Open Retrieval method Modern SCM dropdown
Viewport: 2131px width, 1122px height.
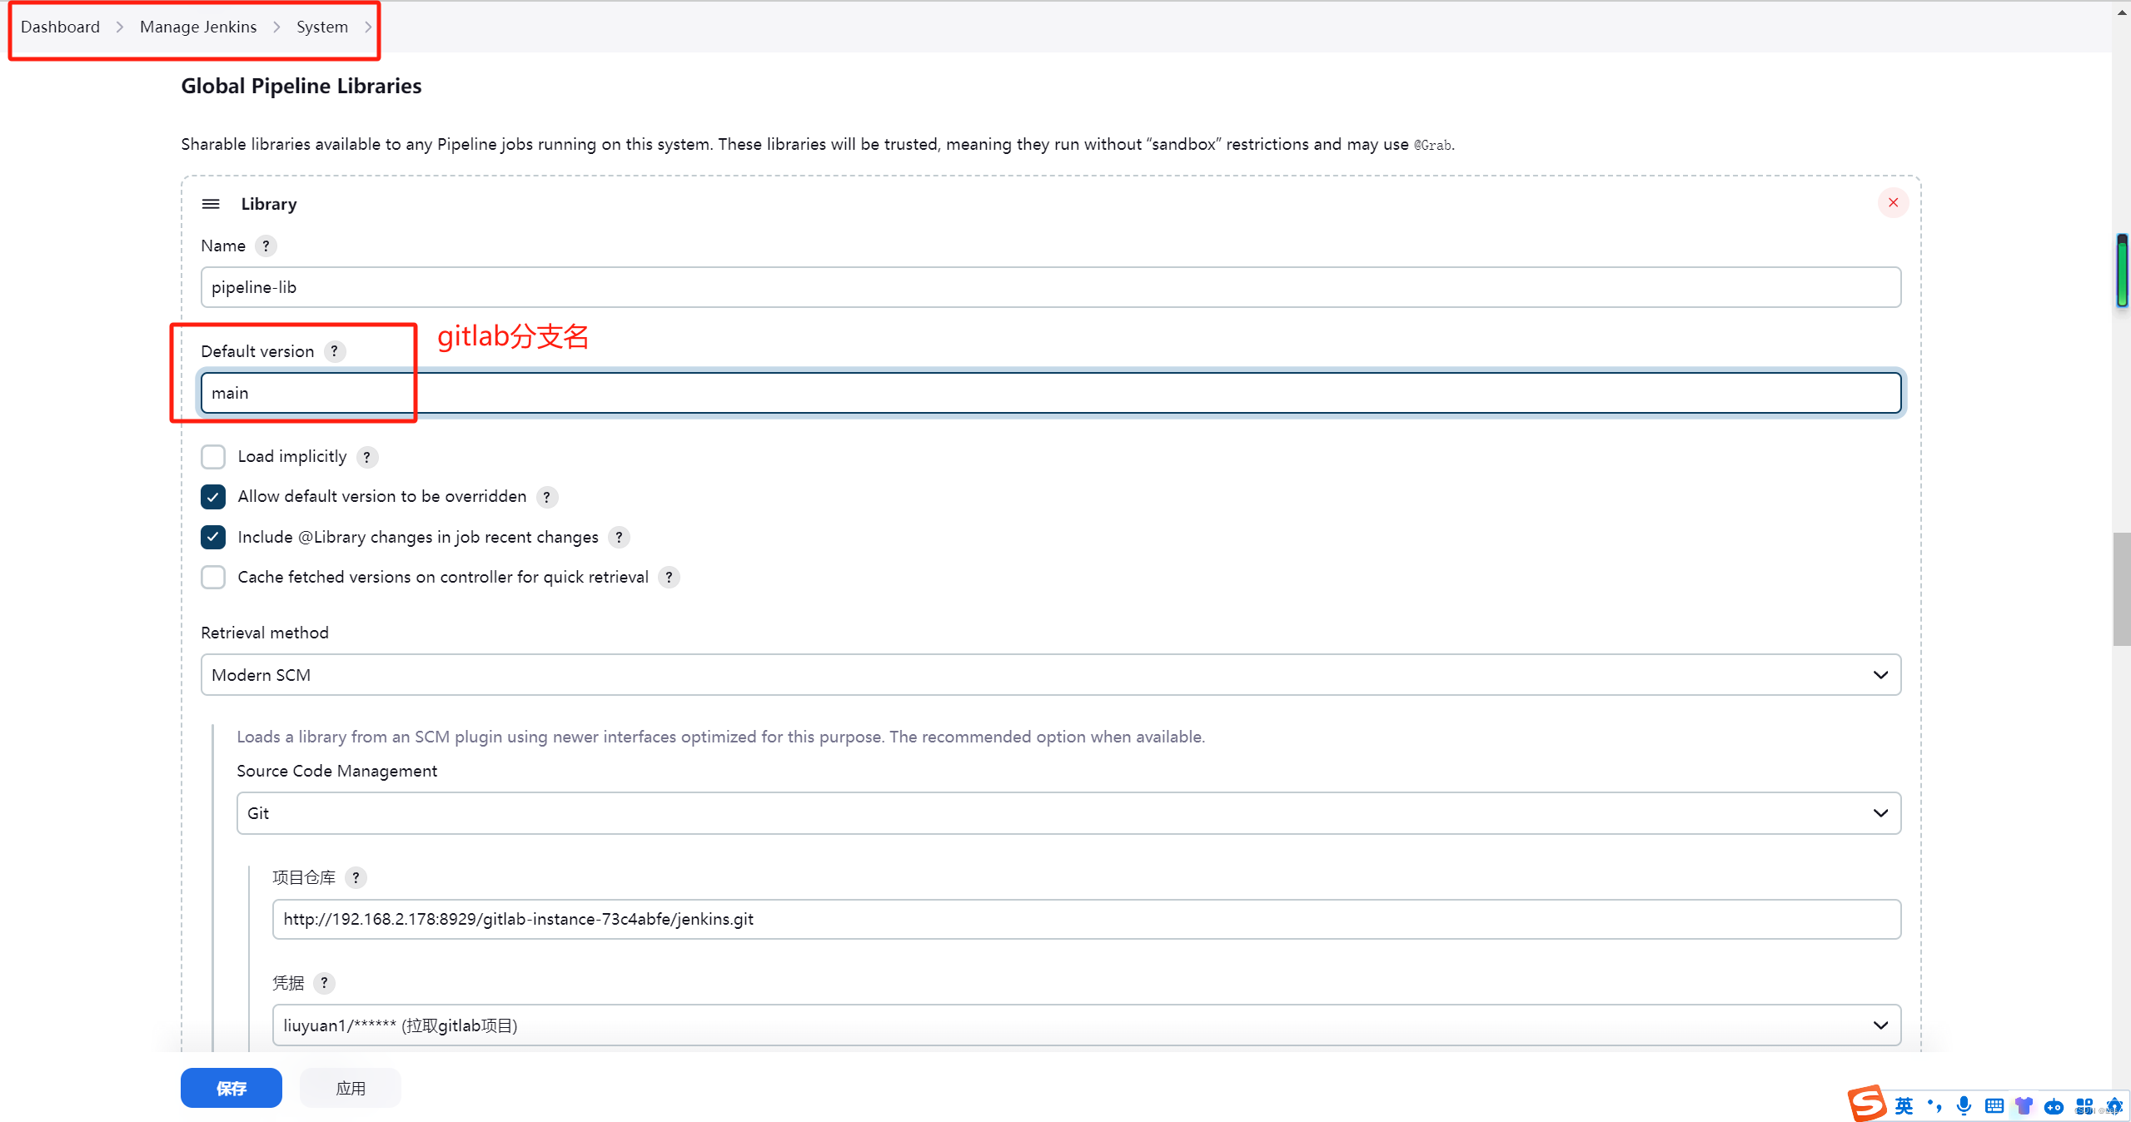(x=1050, y=674)
